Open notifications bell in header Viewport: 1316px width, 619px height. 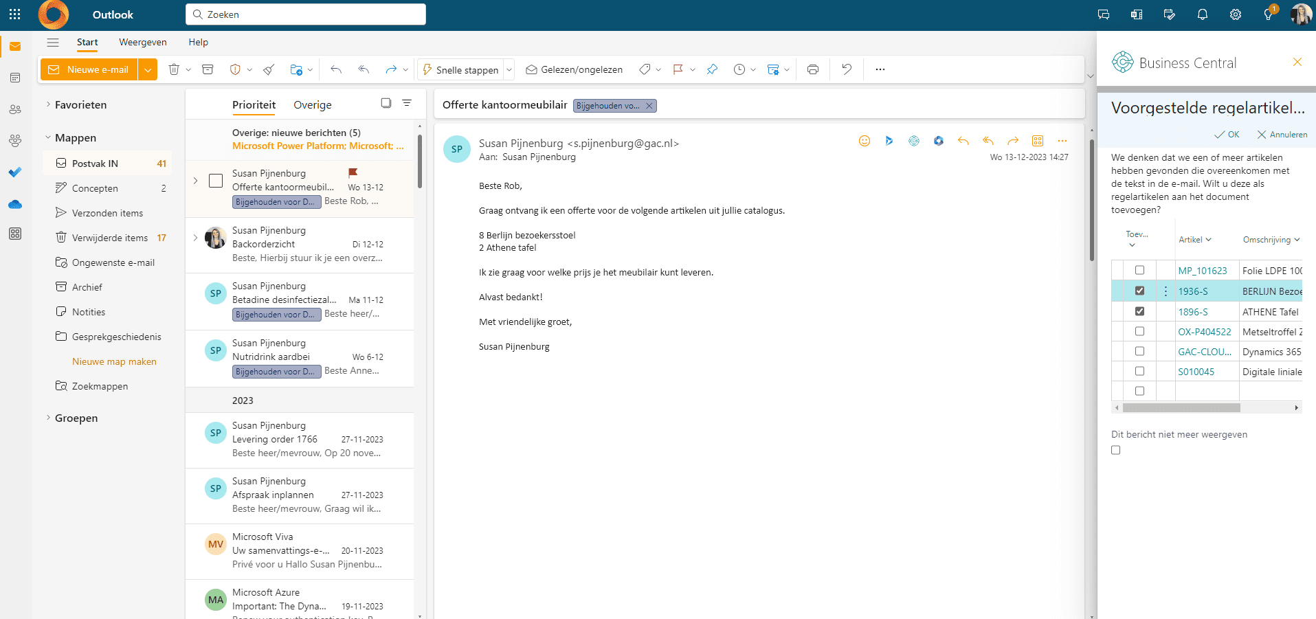[x=1203, y=14]
